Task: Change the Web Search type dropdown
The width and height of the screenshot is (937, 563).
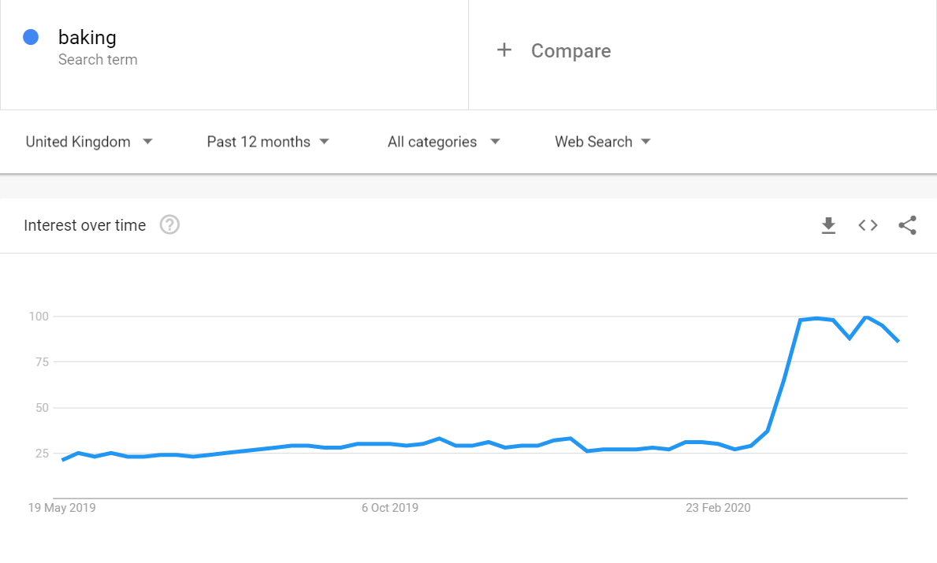Action: pyautogui.click(x=603, y=142)
